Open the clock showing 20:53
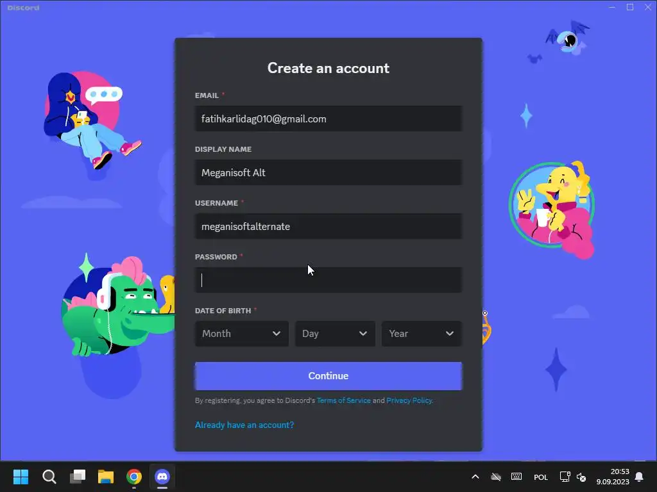This screenshot has height=492, width=657. [613, 477]
